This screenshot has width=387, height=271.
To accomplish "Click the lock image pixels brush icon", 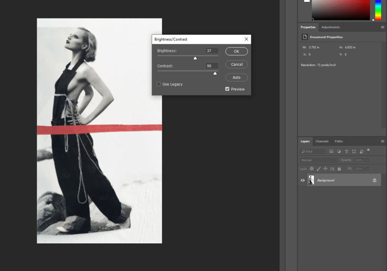I will pyautogui.click(x=319, y=169).
